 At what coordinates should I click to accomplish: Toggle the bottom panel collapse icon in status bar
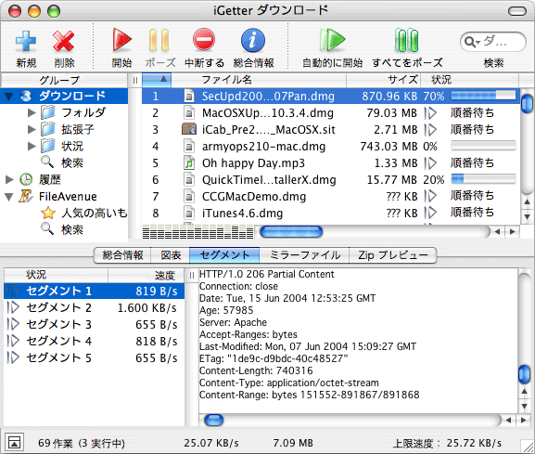(14, 443)
